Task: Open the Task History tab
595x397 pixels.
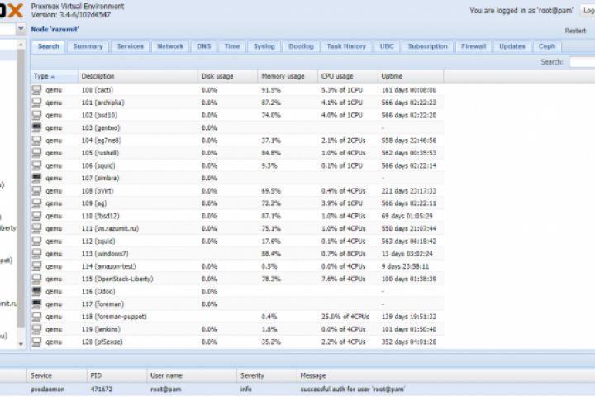Action: coord(346,46)
